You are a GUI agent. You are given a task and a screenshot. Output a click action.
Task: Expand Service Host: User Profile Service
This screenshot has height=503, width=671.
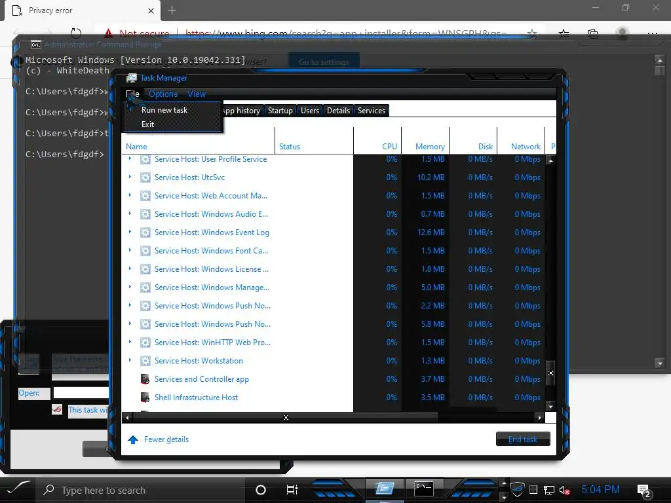(x=130, y=158)
